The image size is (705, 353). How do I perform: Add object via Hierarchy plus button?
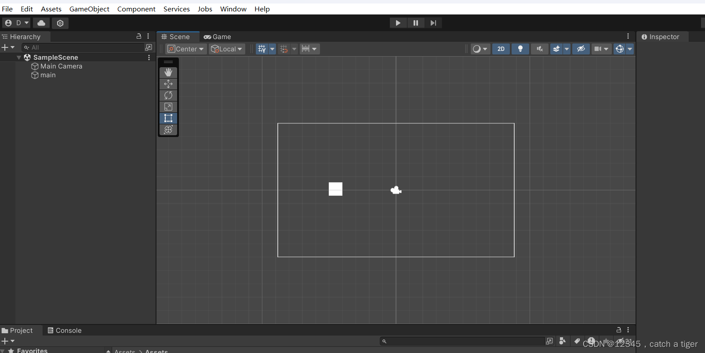[x=8, y=47]
